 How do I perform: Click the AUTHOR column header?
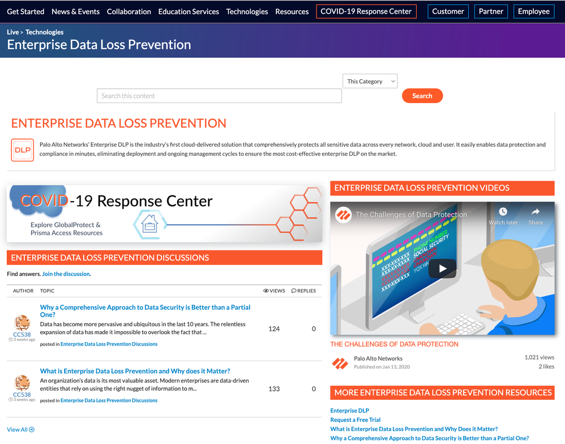click(x=23, y=291)
